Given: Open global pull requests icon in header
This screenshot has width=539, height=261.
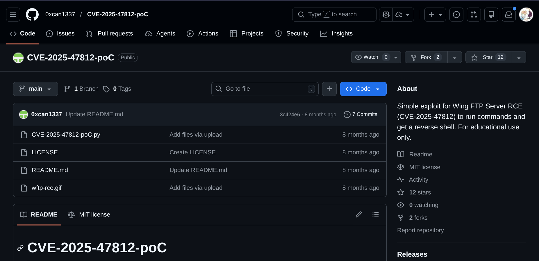Looking at the screenshot, I should [x=474, y=15].
